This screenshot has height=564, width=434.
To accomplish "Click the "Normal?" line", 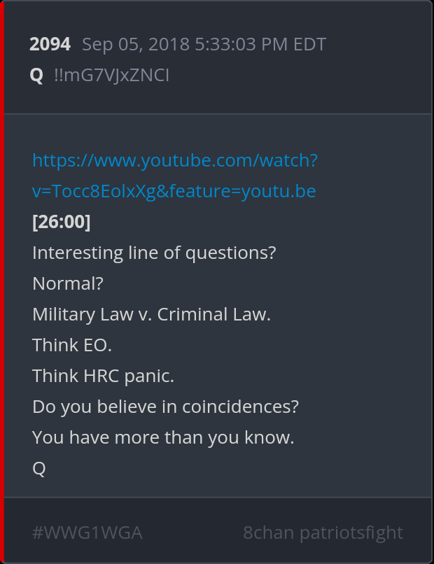I will pyautogui.click(x=68, y=283).
